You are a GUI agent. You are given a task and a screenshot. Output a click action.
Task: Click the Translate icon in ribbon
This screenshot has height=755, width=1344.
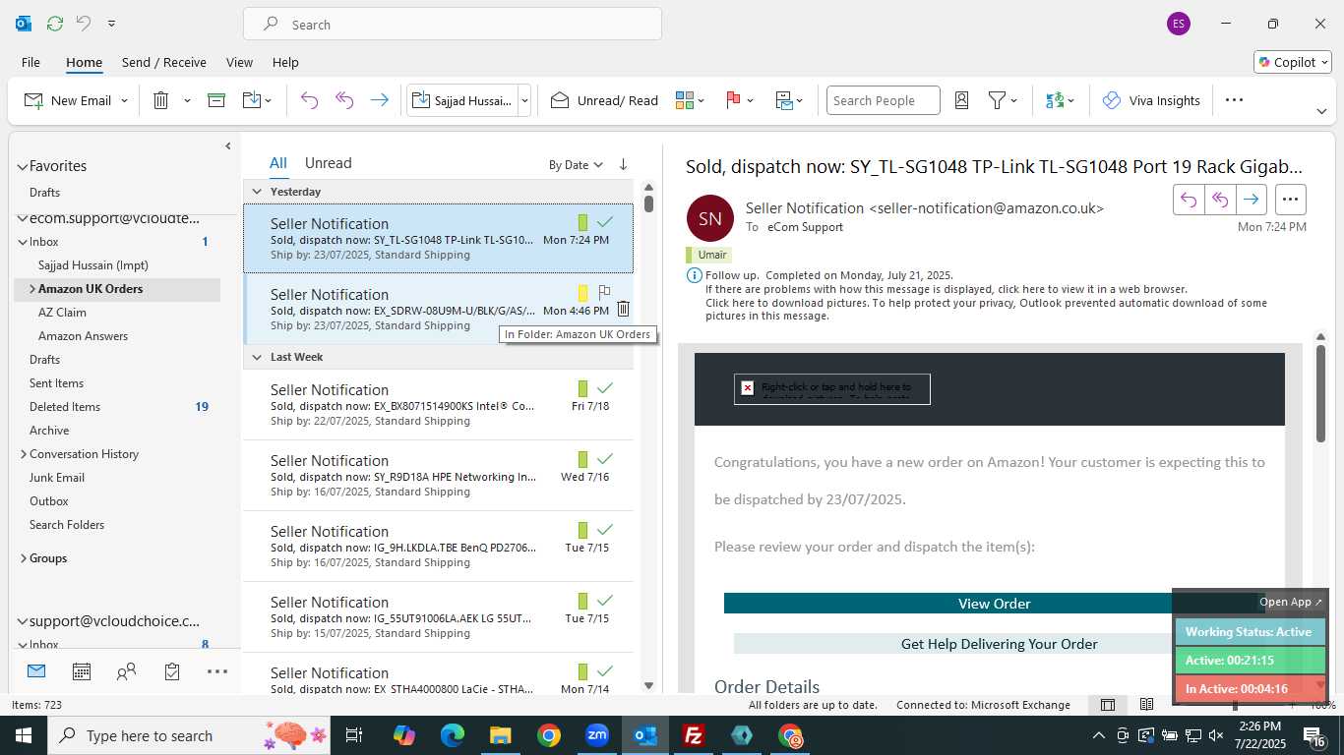1055,100
